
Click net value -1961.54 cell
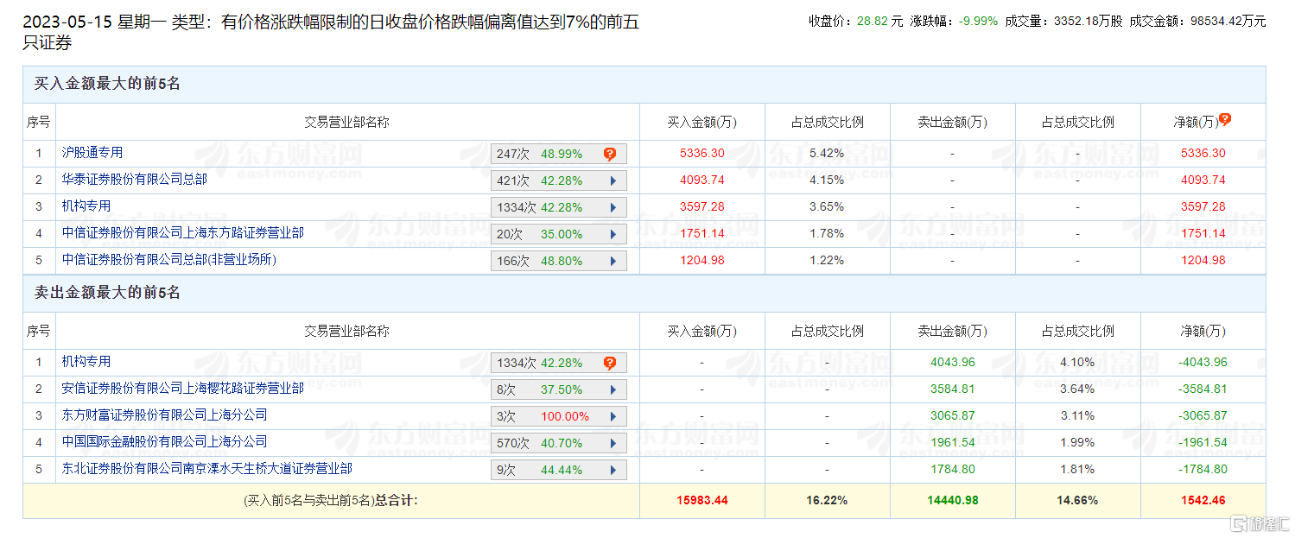(x=1203, y=442)
